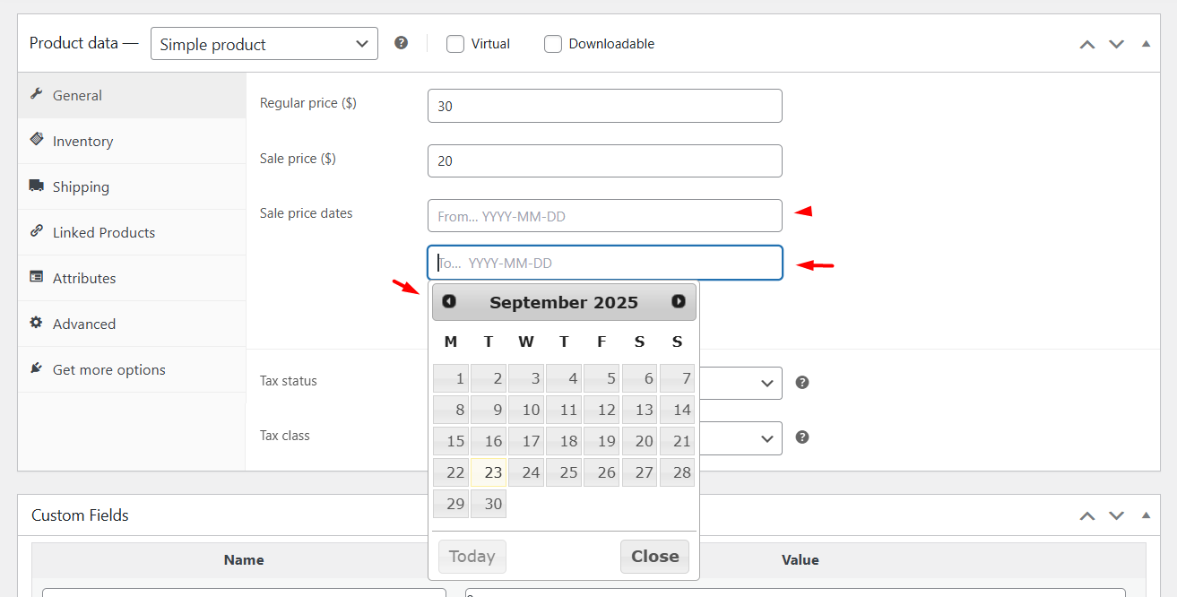
Task: Click the sale price From date field
Action: tap(604, 216)
